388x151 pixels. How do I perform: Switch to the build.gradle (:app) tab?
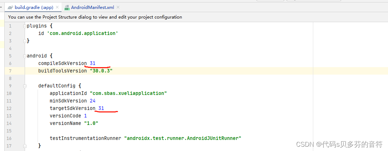(x=34, y=7)
